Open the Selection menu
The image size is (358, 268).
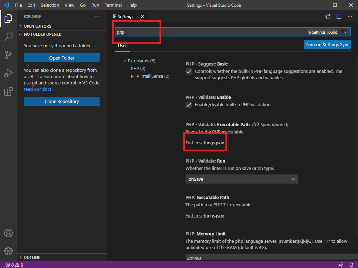click(50, 5)
